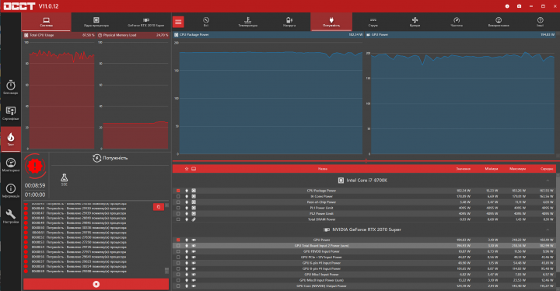
Task: Check the GPU PCIe +12V Input Power checkbox
Action: (178, 257)
